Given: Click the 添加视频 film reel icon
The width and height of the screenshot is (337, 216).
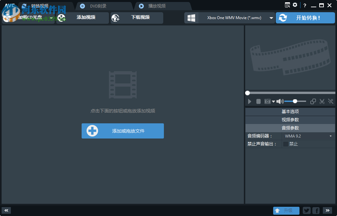Looking at the screenshot, I should coord(61,18).
